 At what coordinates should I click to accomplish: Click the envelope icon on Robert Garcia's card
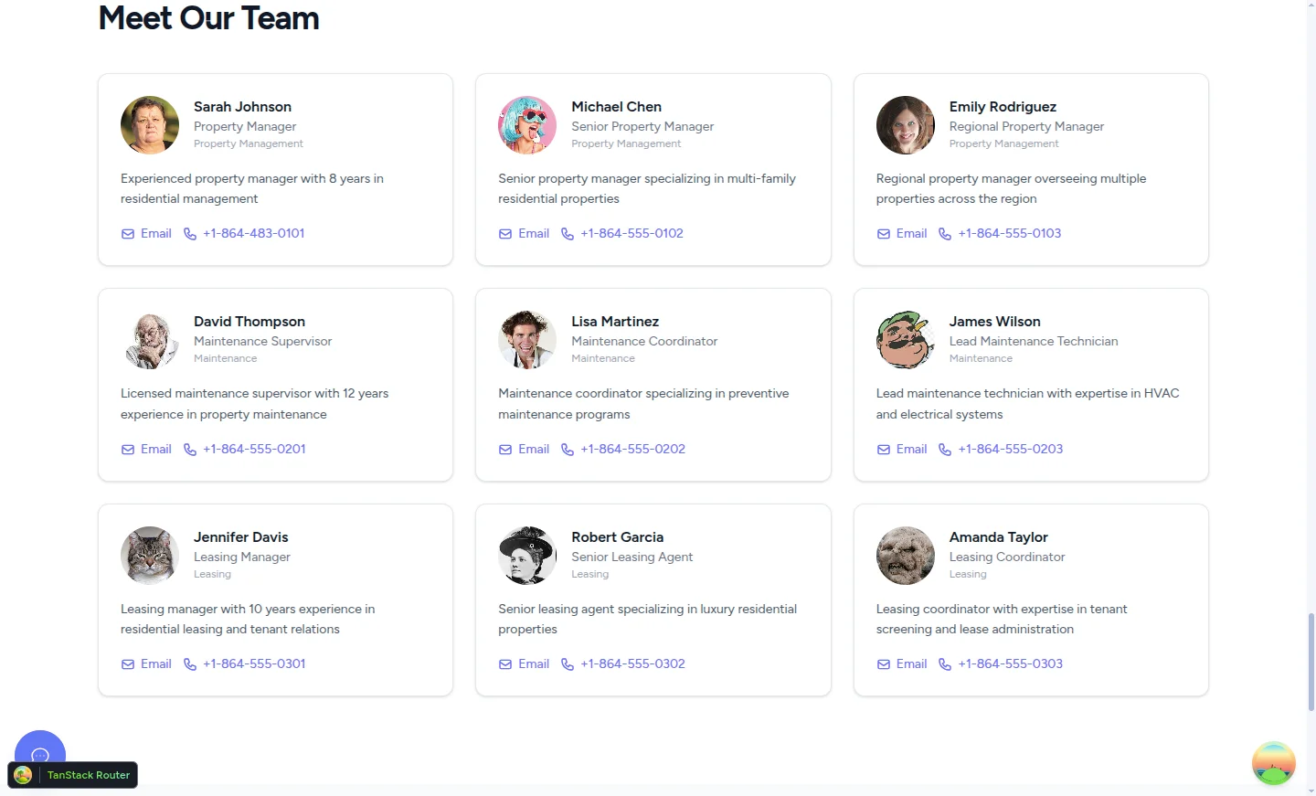point(505,664)
